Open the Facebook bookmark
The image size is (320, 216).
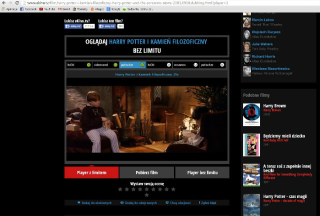(28, 9)
